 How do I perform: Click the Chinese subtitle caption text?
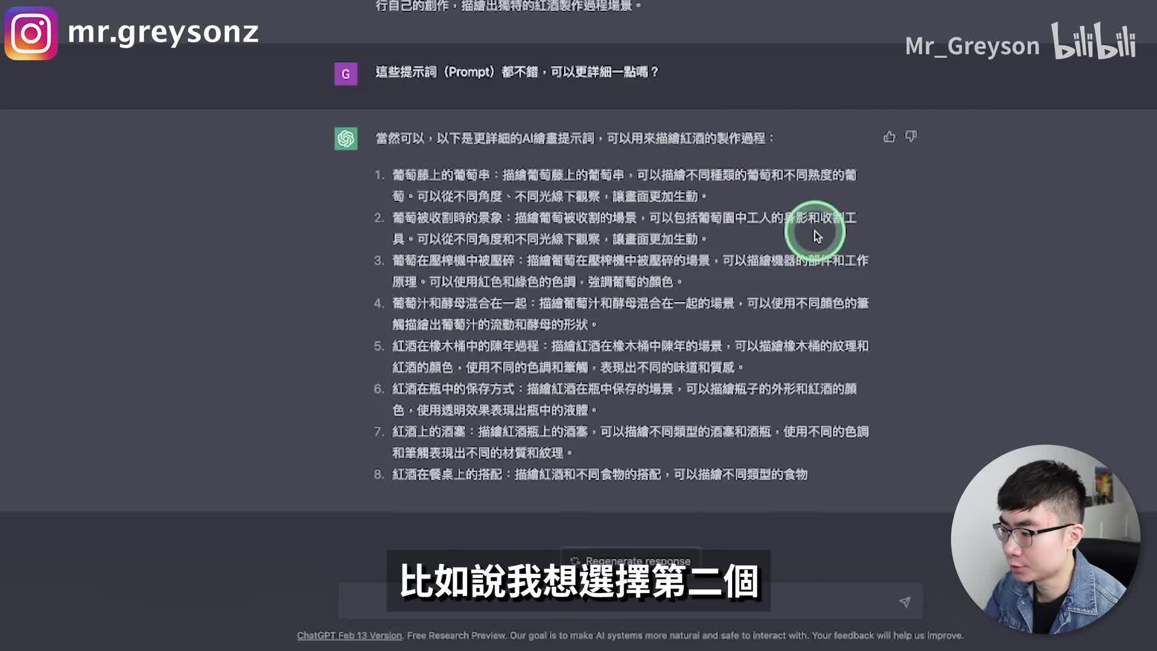[578, 581]
